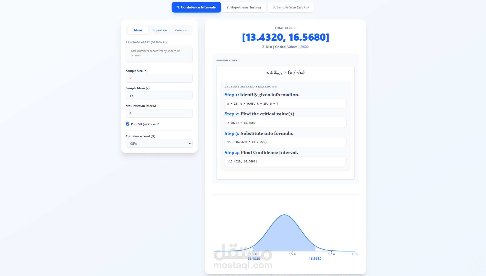Click the 13.4320 lower bound chart label
This screenshot has height=276, width=486.
[x=254, y=259]
